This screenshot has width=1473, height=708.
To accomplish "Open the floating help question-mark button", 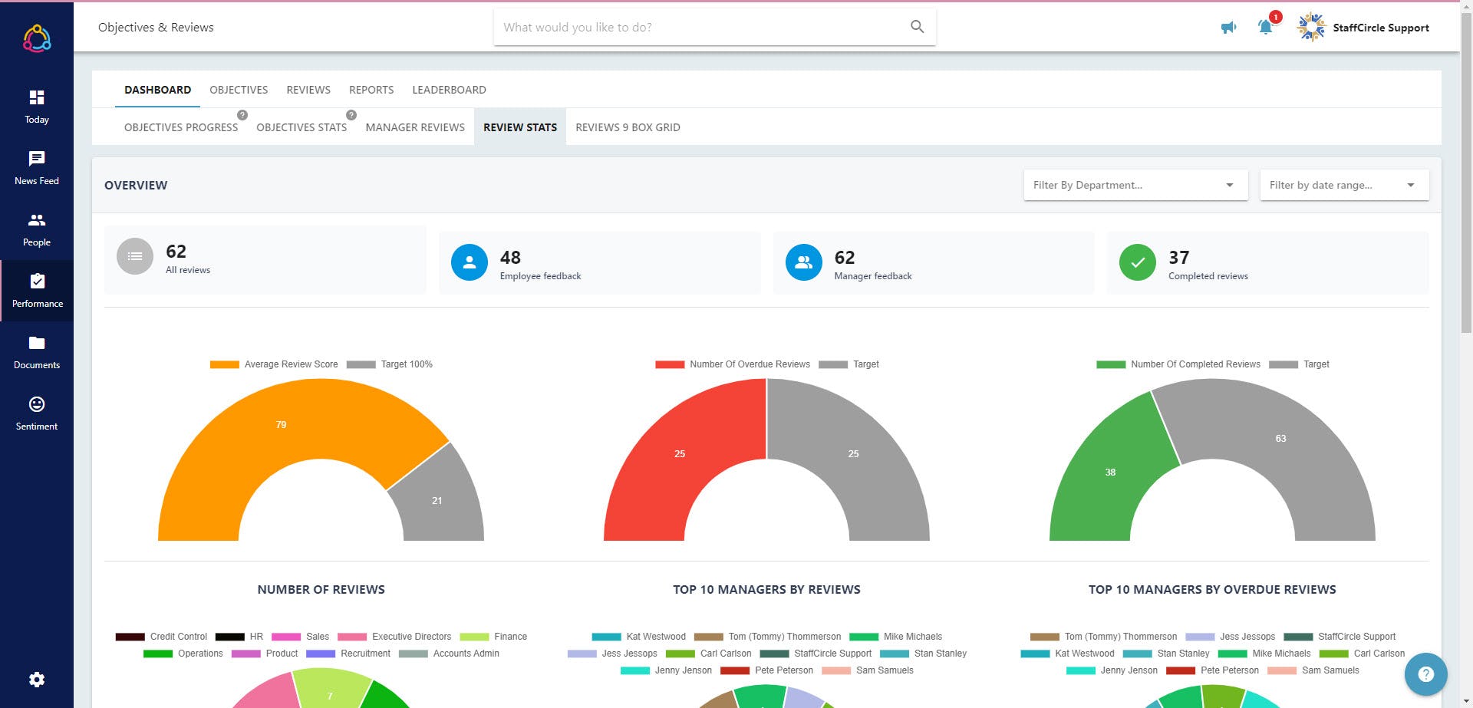I will tap(1425, 674).
